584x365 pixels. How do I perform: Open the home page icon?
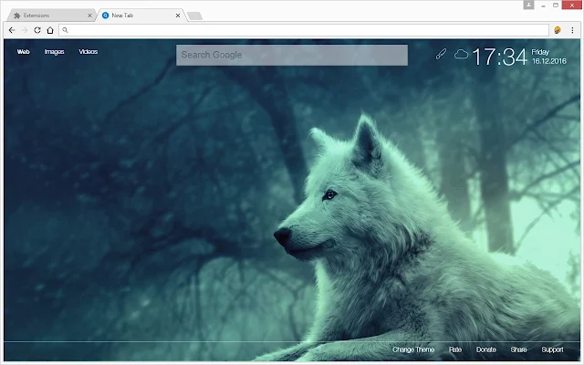[x=50, y=30]
